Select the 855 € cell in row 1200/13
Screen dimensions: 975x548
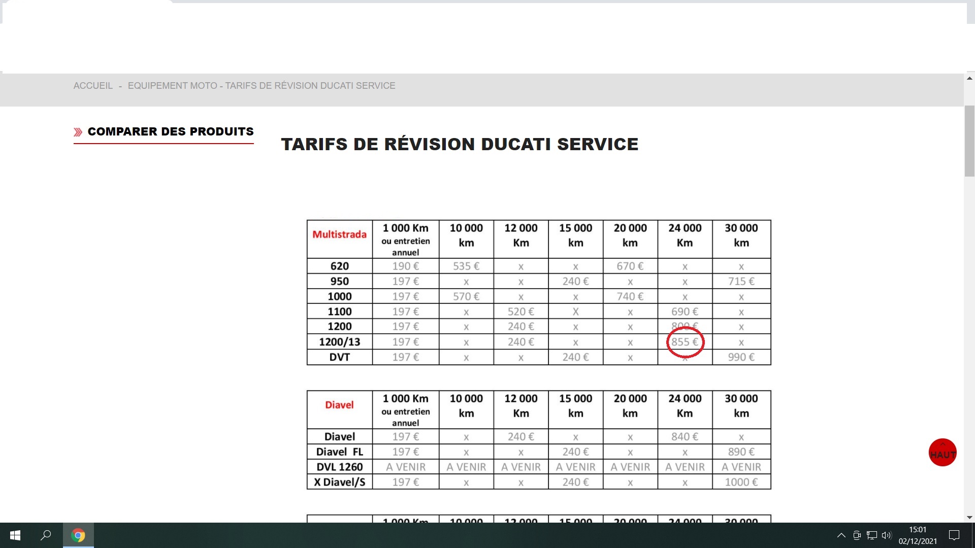(685, 342)
